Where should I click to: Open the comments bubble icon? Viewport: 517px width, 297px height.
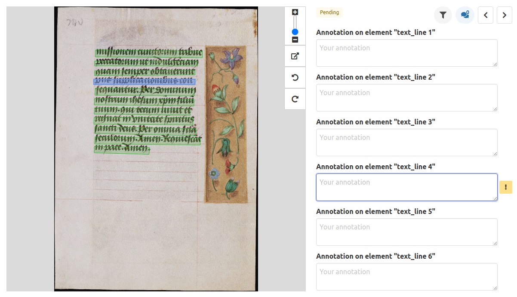tap(465, 15)
